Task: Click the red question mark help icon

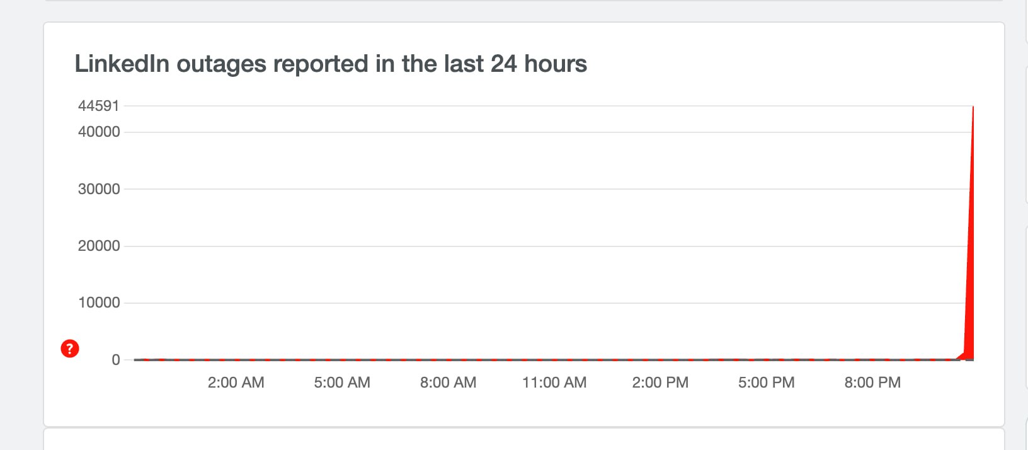Action: coord(70,349)
